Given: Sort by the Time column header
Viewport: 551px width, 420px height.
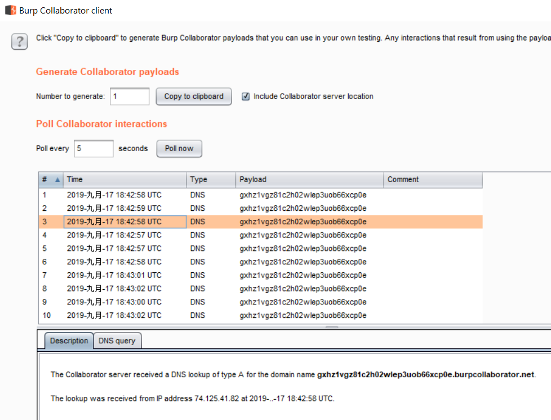Looking at the screenshot, I should pyautogui.click(x=125, y=179).
